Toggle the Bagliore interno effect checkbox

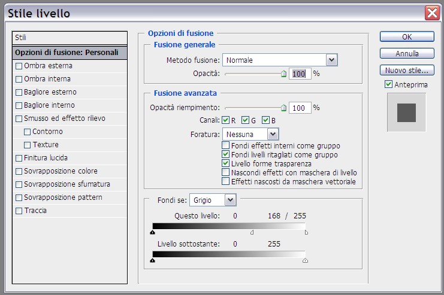pos(19,105)
